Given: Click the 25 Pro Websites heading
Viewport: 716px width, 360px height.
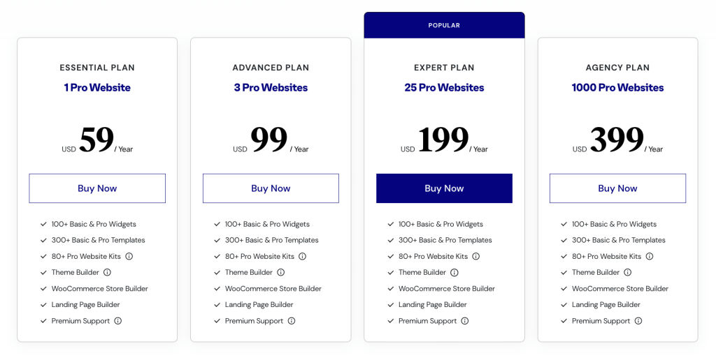Looking at the screenshot, I should click(x=444, y=87).
